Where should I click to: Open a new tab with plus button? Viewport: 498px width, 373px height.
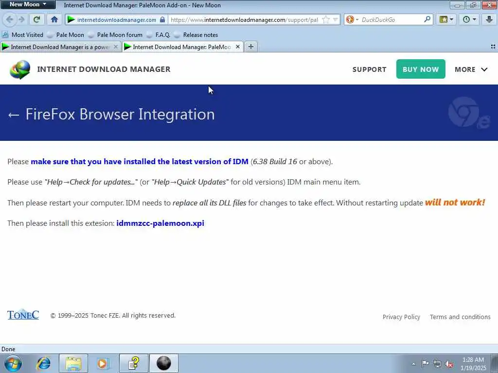251,47
